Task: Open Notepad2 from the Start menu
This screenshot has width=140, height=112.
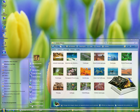Action: [6, 78]
